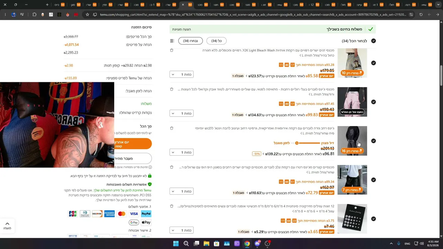
Task: Toggle the select all (34) checkbox
Action: pos(373,41)
